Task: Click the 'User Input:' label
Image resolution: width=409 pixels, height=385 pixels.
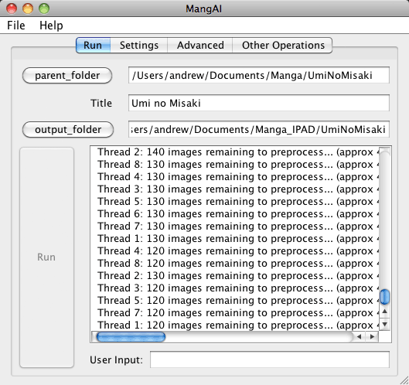Action: coord(116,360)
